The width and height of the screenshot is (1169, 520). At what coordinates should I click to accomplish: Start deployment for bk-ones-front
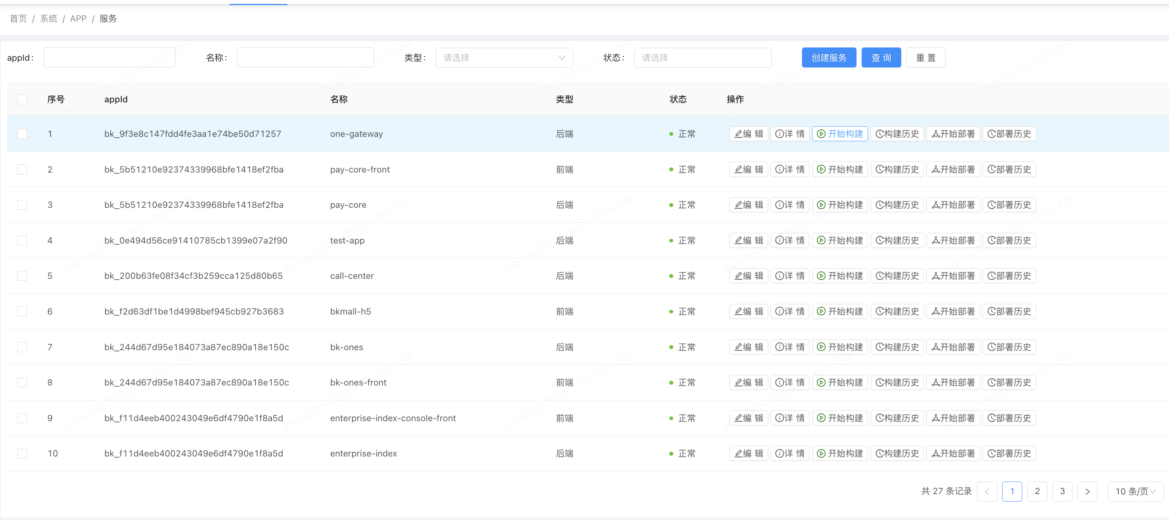(953, 382)
